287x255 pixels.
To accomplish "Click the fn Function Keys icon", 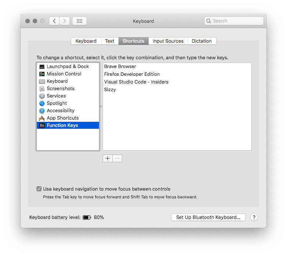I will [42, 125].
